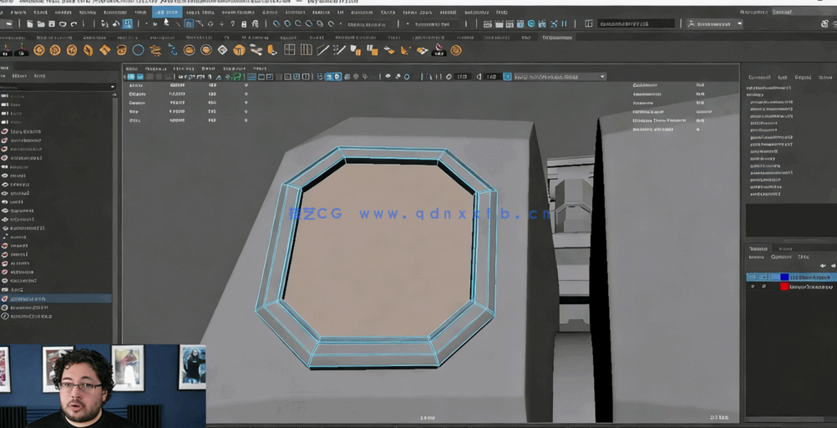
Task: Click the Save scene icon in status line
Action: [52, 24]
